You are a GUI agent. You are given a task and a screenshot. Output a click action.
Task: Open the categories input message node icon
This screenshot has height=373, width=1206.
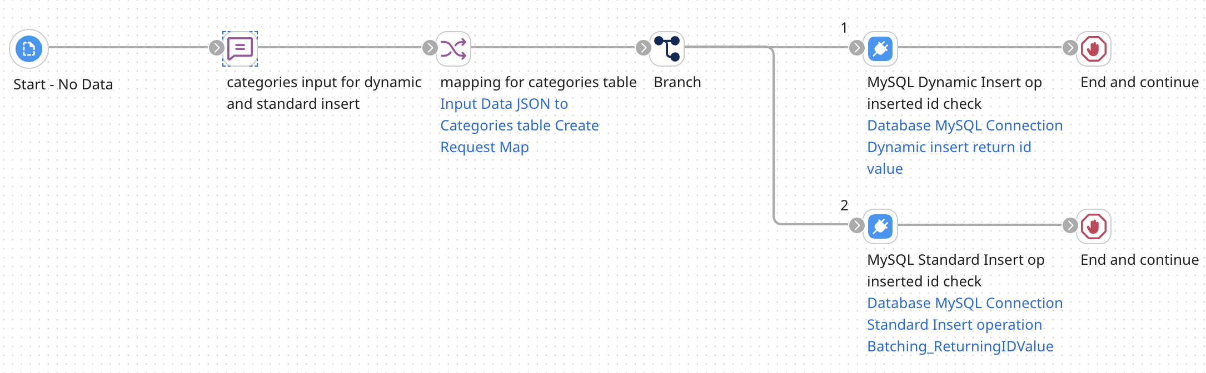[x=240, y=49]
